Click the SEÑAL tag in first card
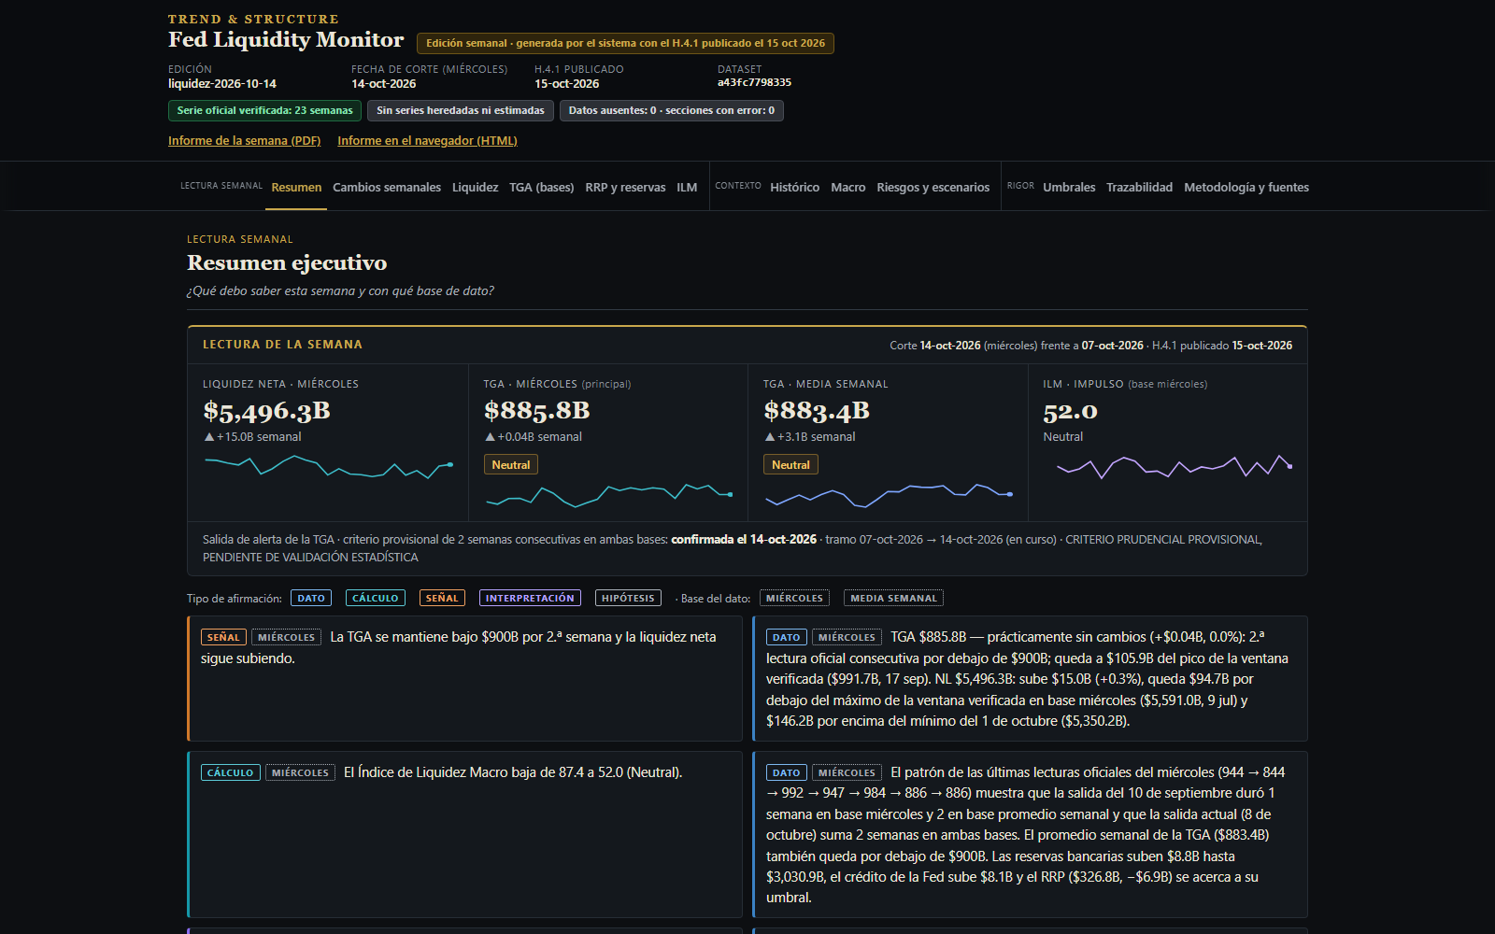The image size is (1495, 934). click(223, 637)
